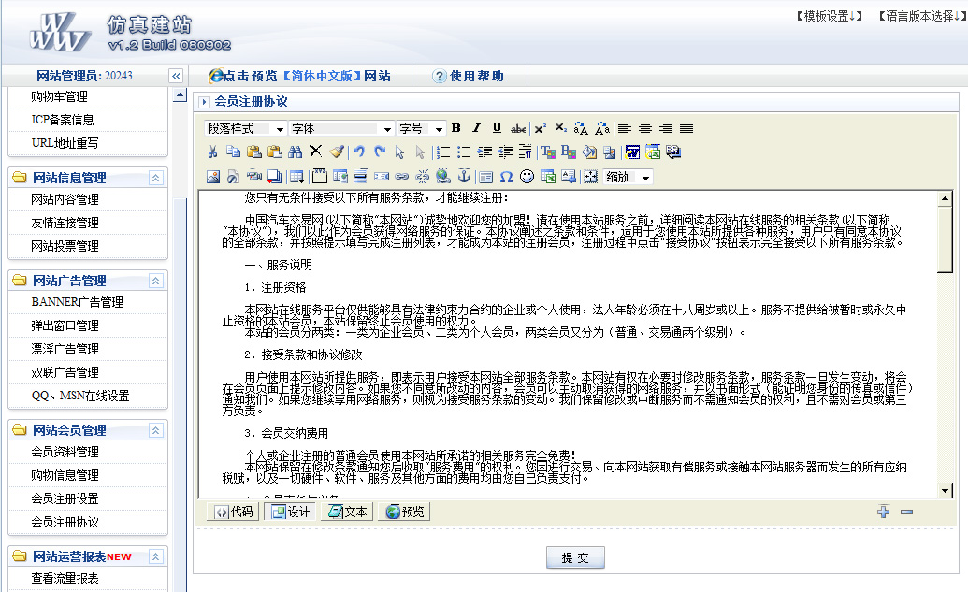This screenshot has width=968, height=592.
Task: Click the binoculars find icon
Action: [x=295, y=152]
